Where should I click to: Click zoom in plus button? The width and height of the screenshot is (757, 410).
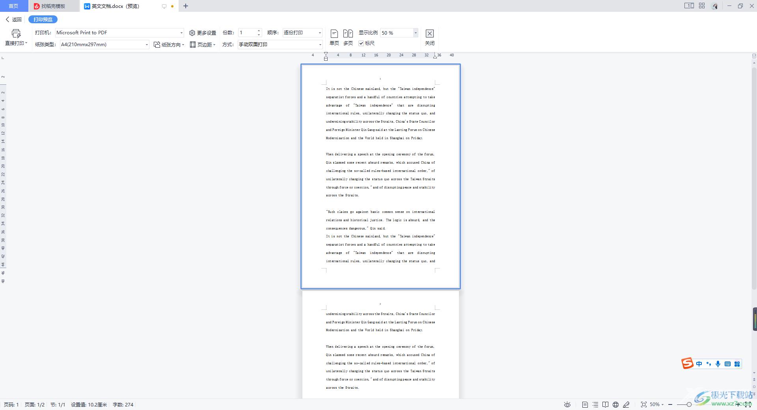coord(738,404)
